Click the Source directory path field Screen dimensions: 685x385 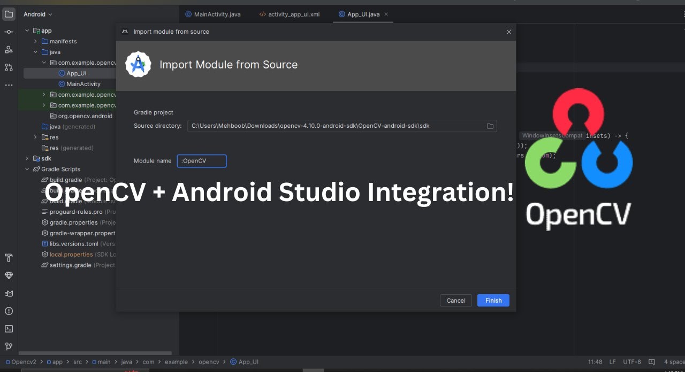click(x=342, y=126)
